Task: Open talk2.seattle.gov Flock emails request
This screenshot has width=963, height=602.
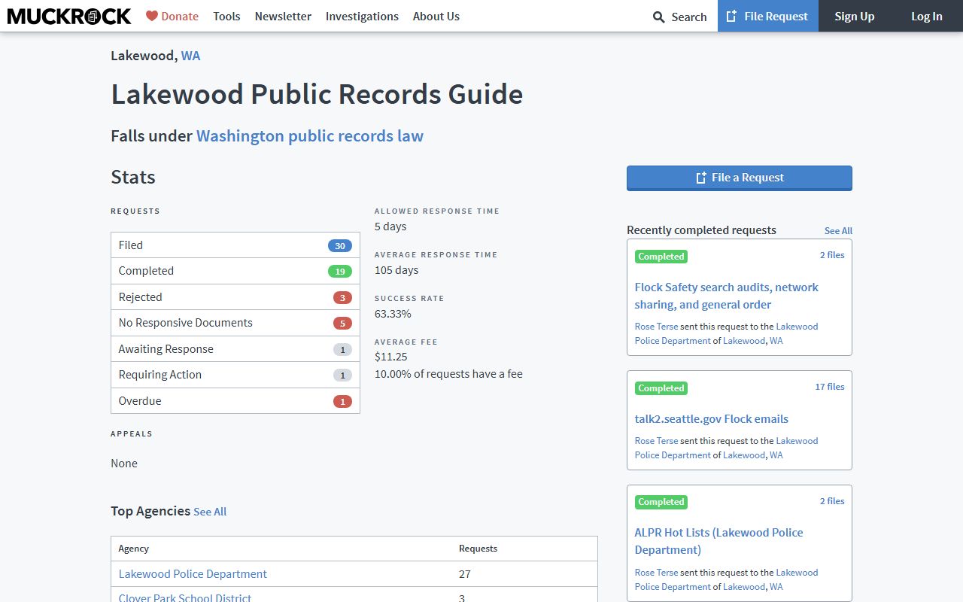Action: (711, 419)
